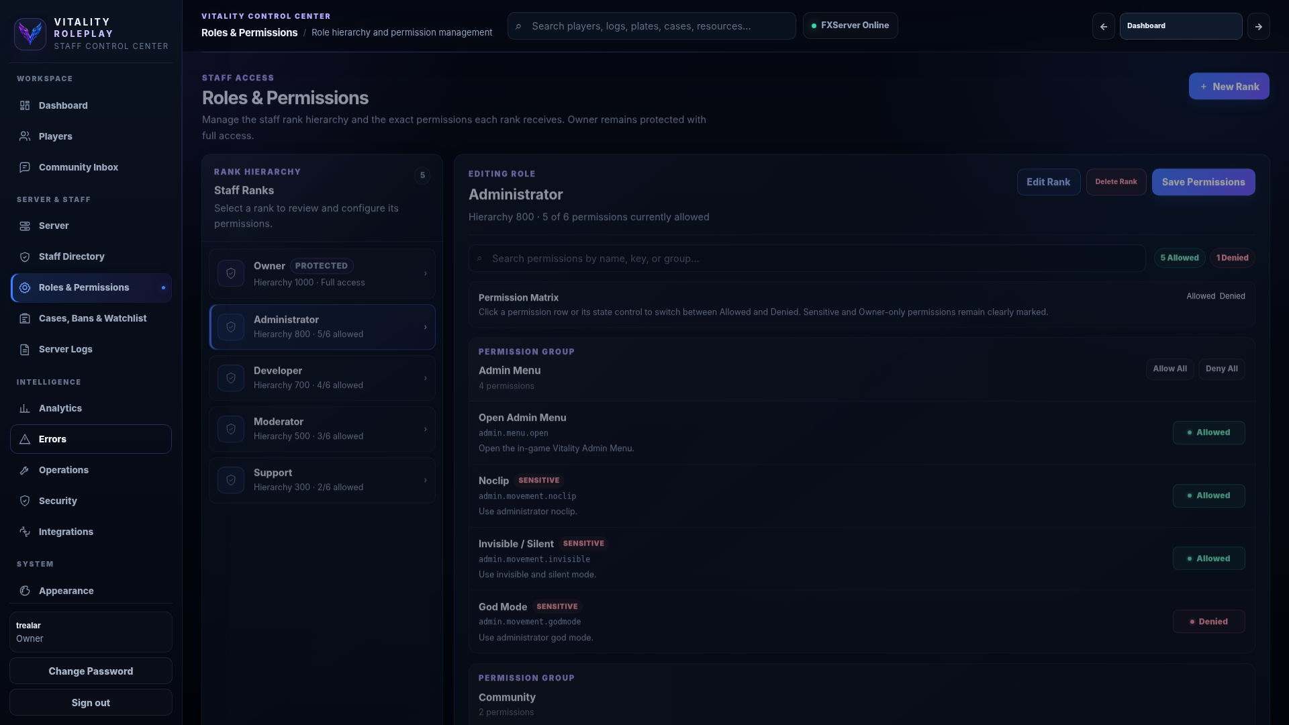Click the New Rank button

1229,86
